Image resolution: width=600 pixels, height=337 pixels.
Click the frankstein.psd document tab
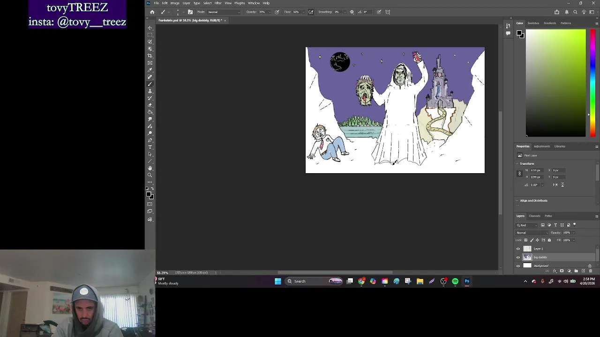[190, 21]
